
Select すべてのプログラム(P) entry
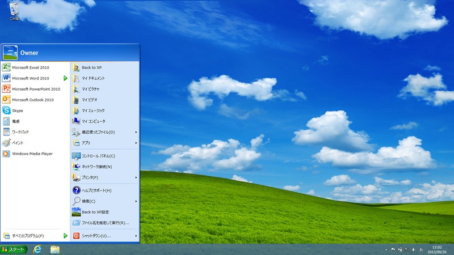(35, 236)
